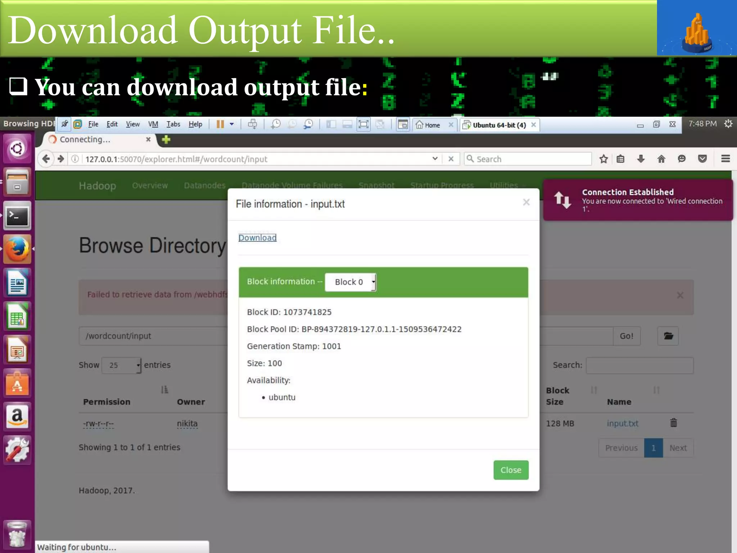Click the VMware library view icon
Image resolution: width=737 pixels, height=553 pixels.
[403, 125]
